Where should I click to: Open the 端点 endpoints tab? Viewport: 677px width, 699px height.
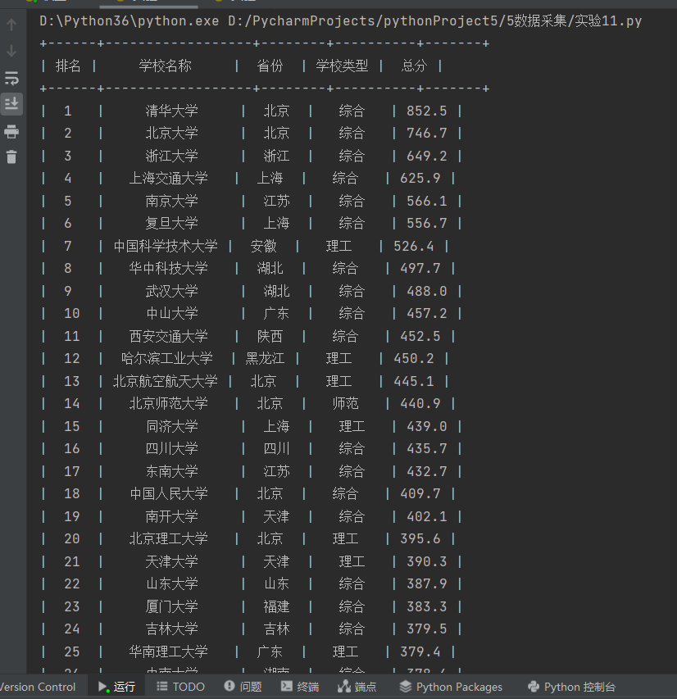[x=357, y=687]
